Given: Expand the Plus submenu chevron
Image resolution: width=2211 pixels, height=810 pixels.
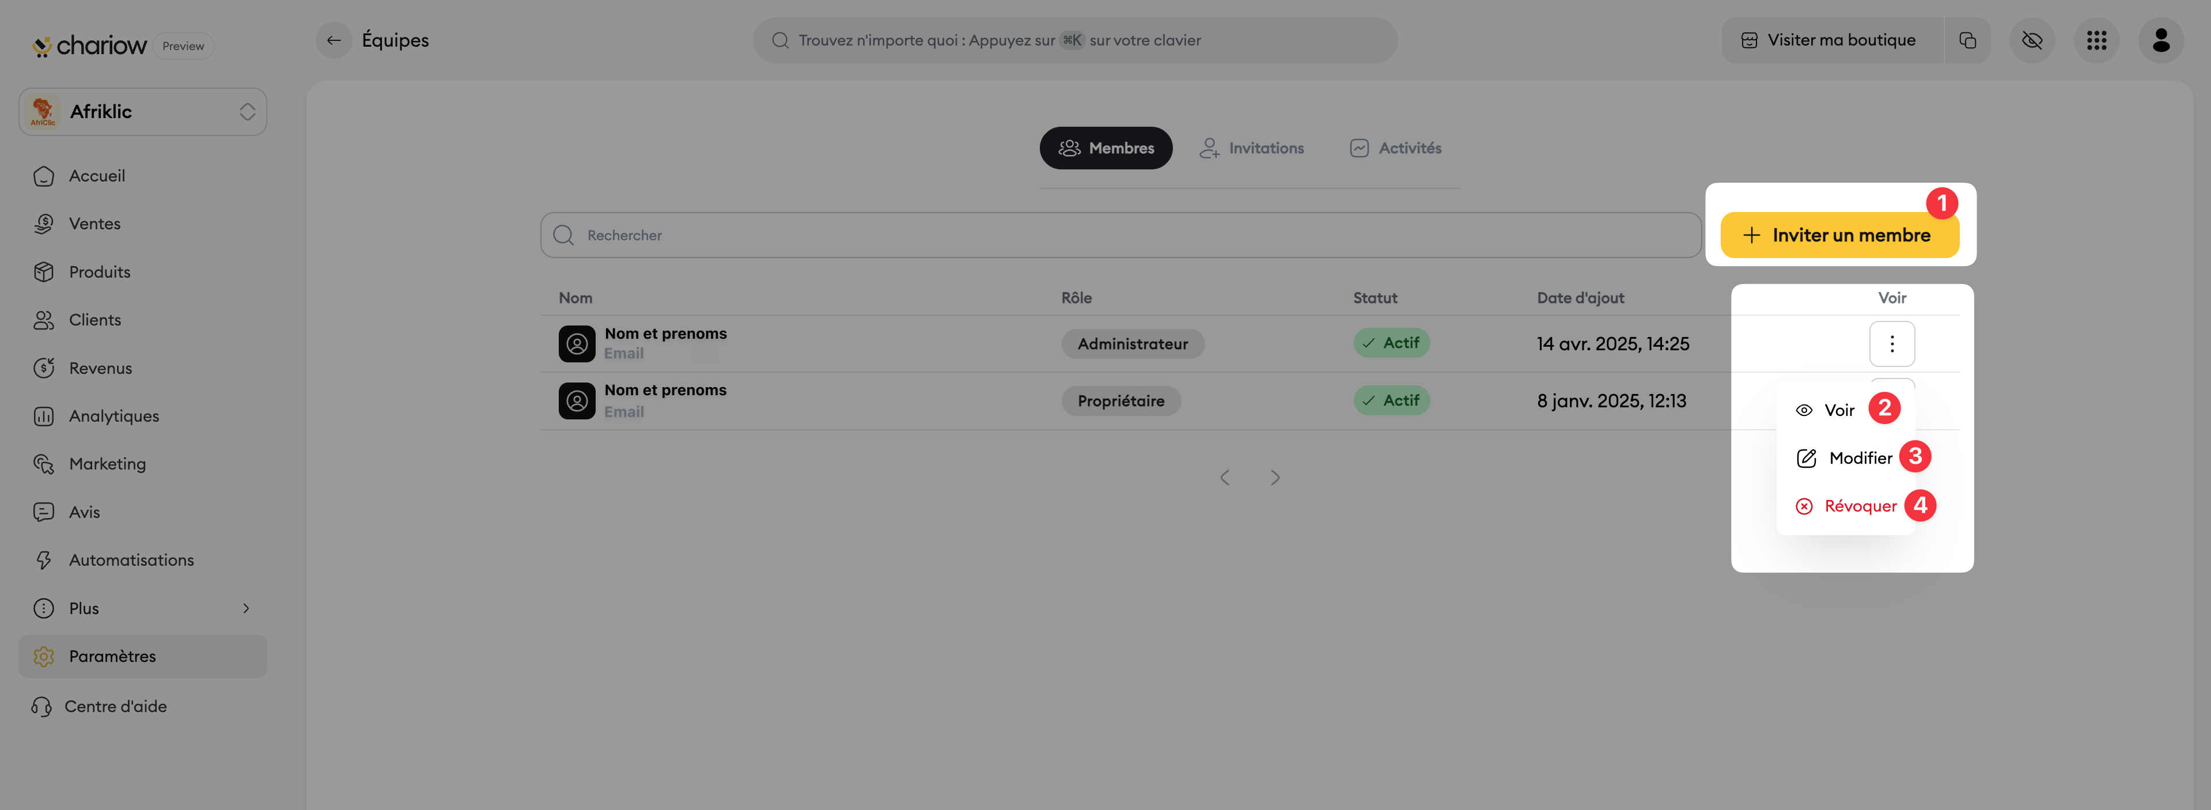Looking at the screenshot, I should pyautogui.click(x=245, y=608).
